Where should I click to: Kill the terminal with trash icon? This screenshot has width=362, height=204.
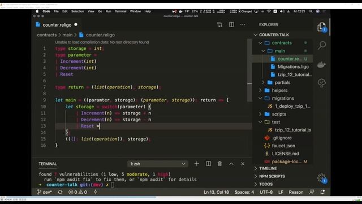219,164
